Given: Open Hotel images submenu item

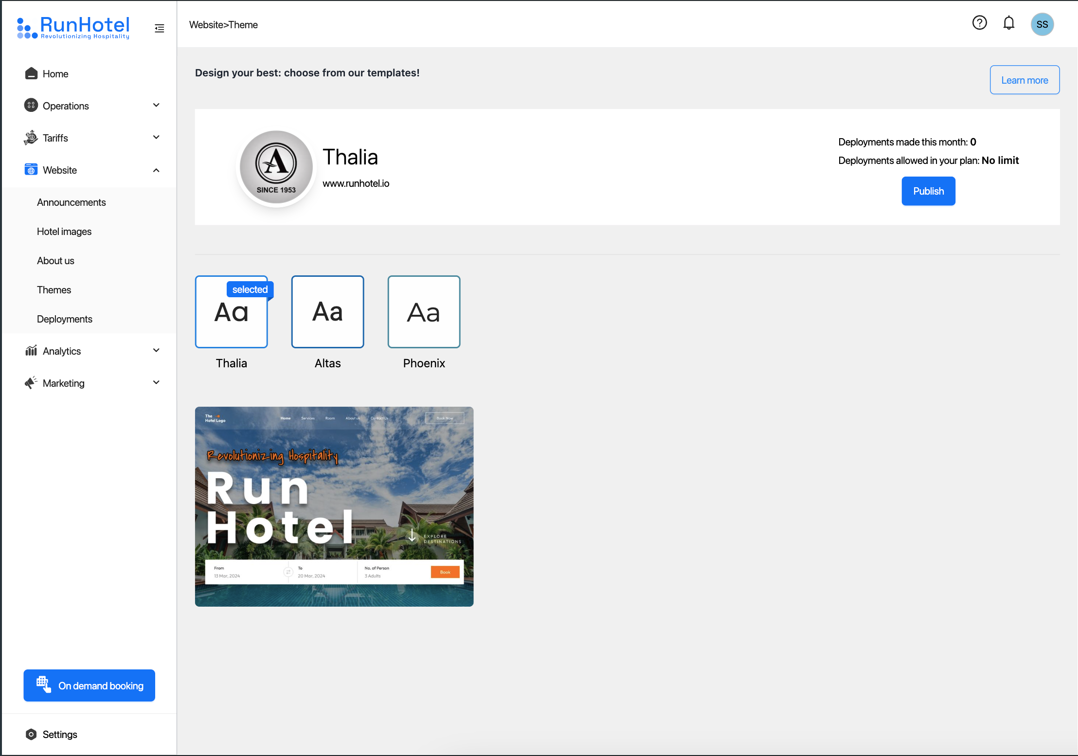Looking at the screenshot, I should point(64,232).
